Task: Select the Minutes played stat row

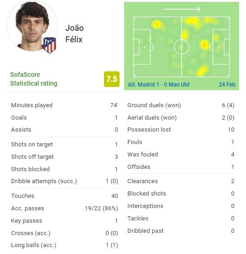Action: (x=64, y=105)
